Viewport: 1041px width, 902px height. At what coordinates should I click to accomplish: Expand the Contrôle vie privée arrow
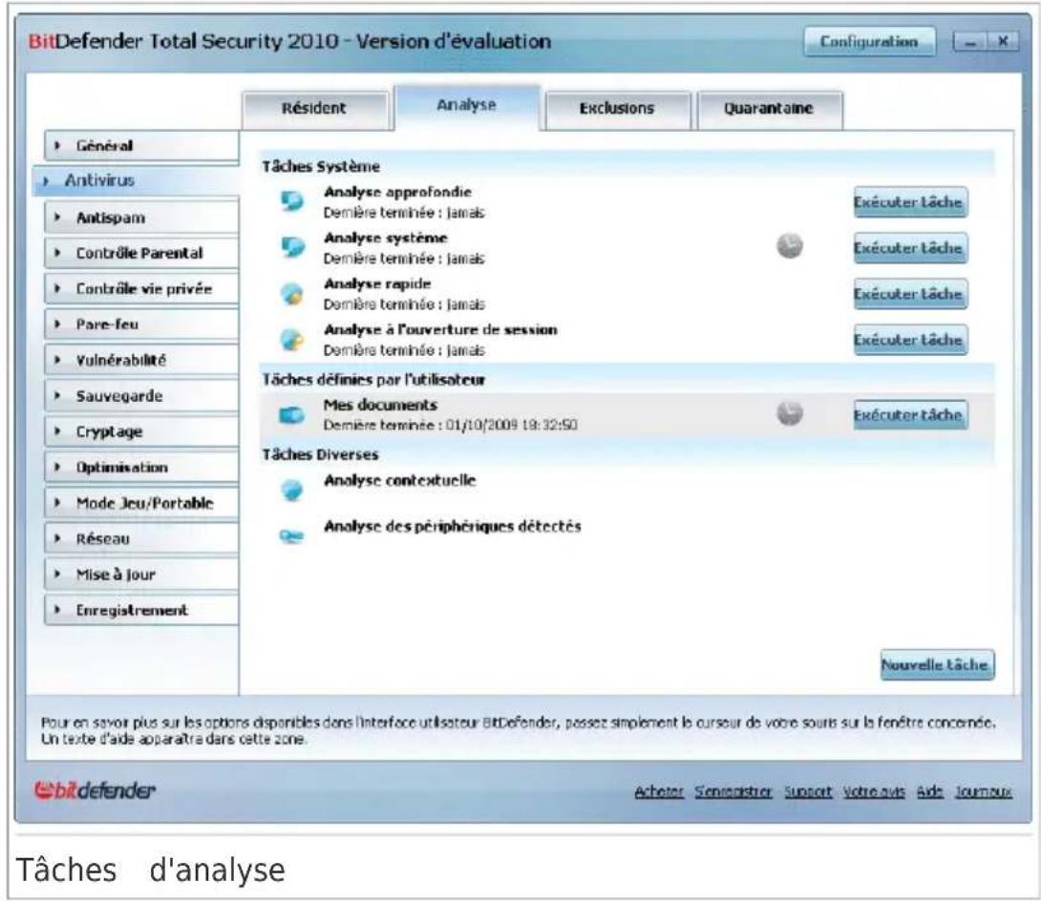(57, 288)
